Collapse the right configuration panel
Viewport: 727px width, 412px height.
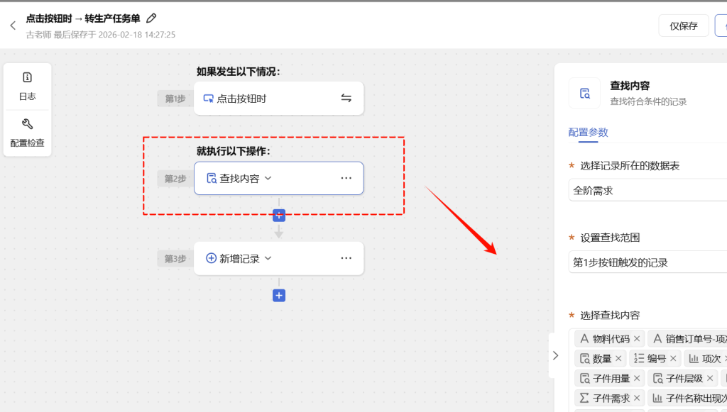(x=555, y=355)
